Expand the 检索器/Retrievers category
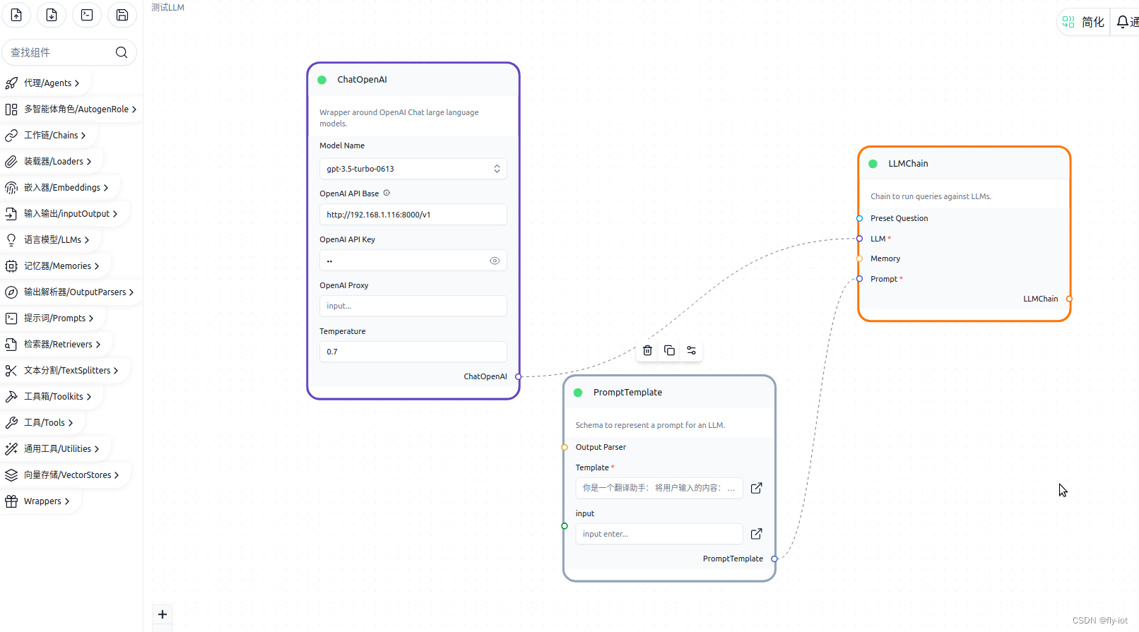 (x=55, y=344)
